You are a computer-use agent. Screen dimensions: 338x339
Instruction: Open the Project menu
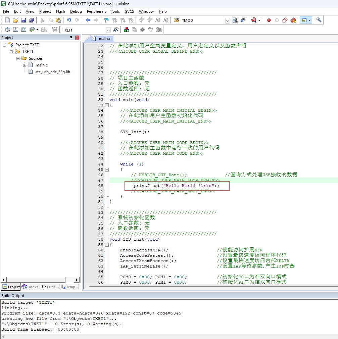[45, 11]
